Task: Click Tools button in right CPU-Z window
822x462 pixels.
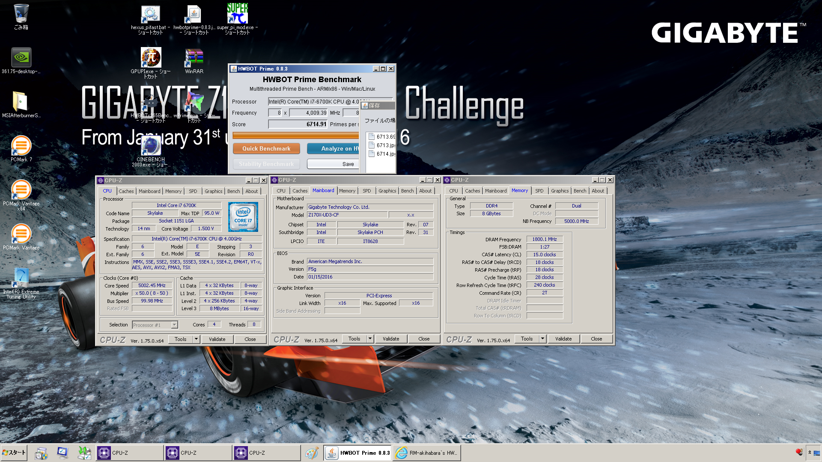Action: (x=527, y=338)
